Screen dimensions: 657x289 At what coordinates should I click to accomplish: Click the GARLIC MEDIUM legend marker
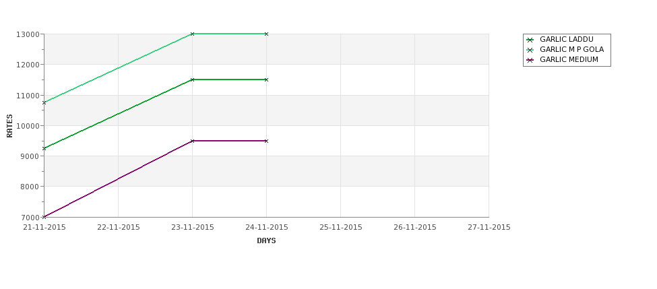(530, 60)
